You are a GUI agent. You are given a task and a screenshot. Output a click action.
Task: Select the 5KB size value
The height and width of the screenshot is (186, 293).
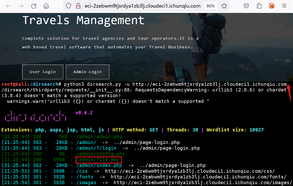[63, 137]
